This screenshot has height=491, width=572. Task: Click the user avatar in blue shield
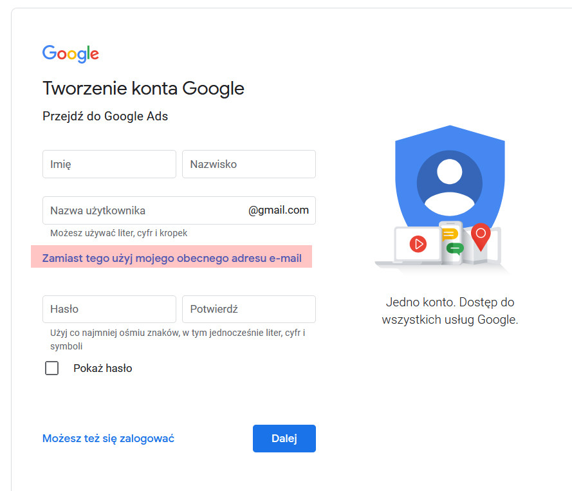point(449,183)
